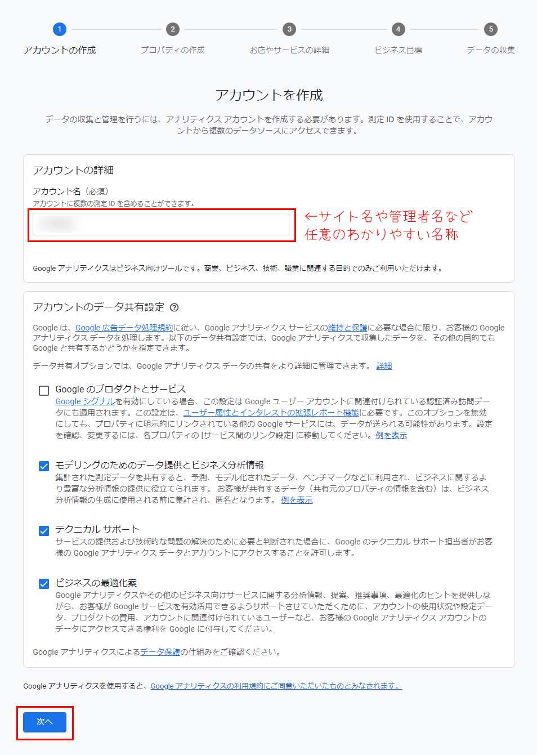Open Google アナリティクスの利用規約 link
This screenshot has height=755, width=537.
coord(276,686)
